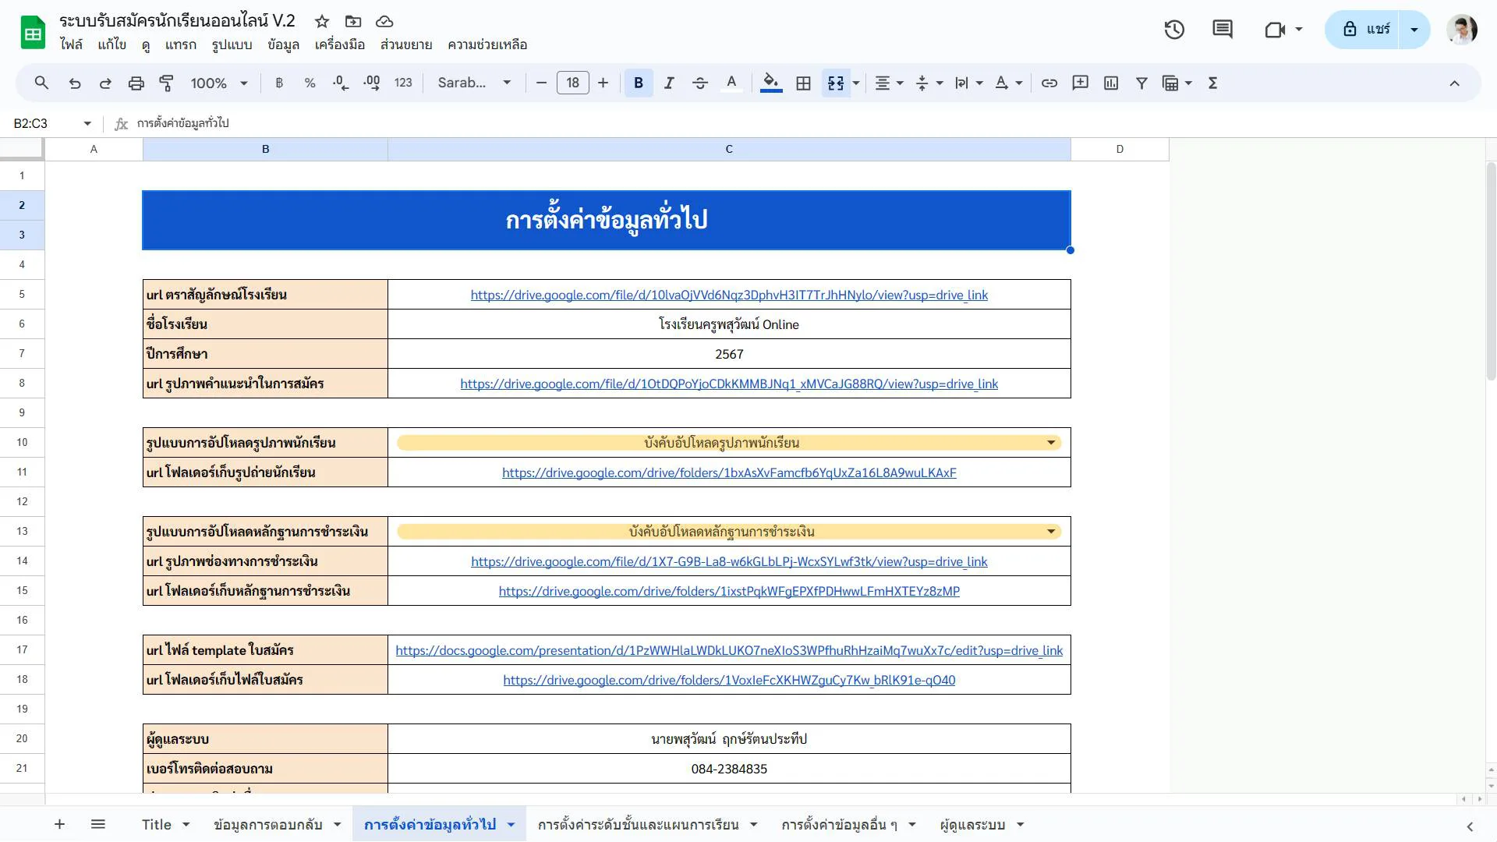Open vertical align dropdown
Viewport: 1497px width, 842px height.
tap(929, 83)
